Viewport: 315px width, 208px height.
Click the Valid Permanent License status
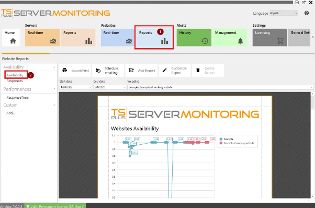click(55, 206)
